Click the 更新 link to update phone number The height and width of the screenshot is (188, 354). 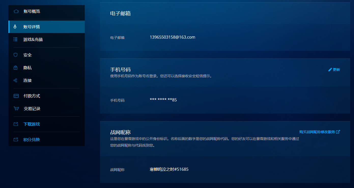pos(336,69)
